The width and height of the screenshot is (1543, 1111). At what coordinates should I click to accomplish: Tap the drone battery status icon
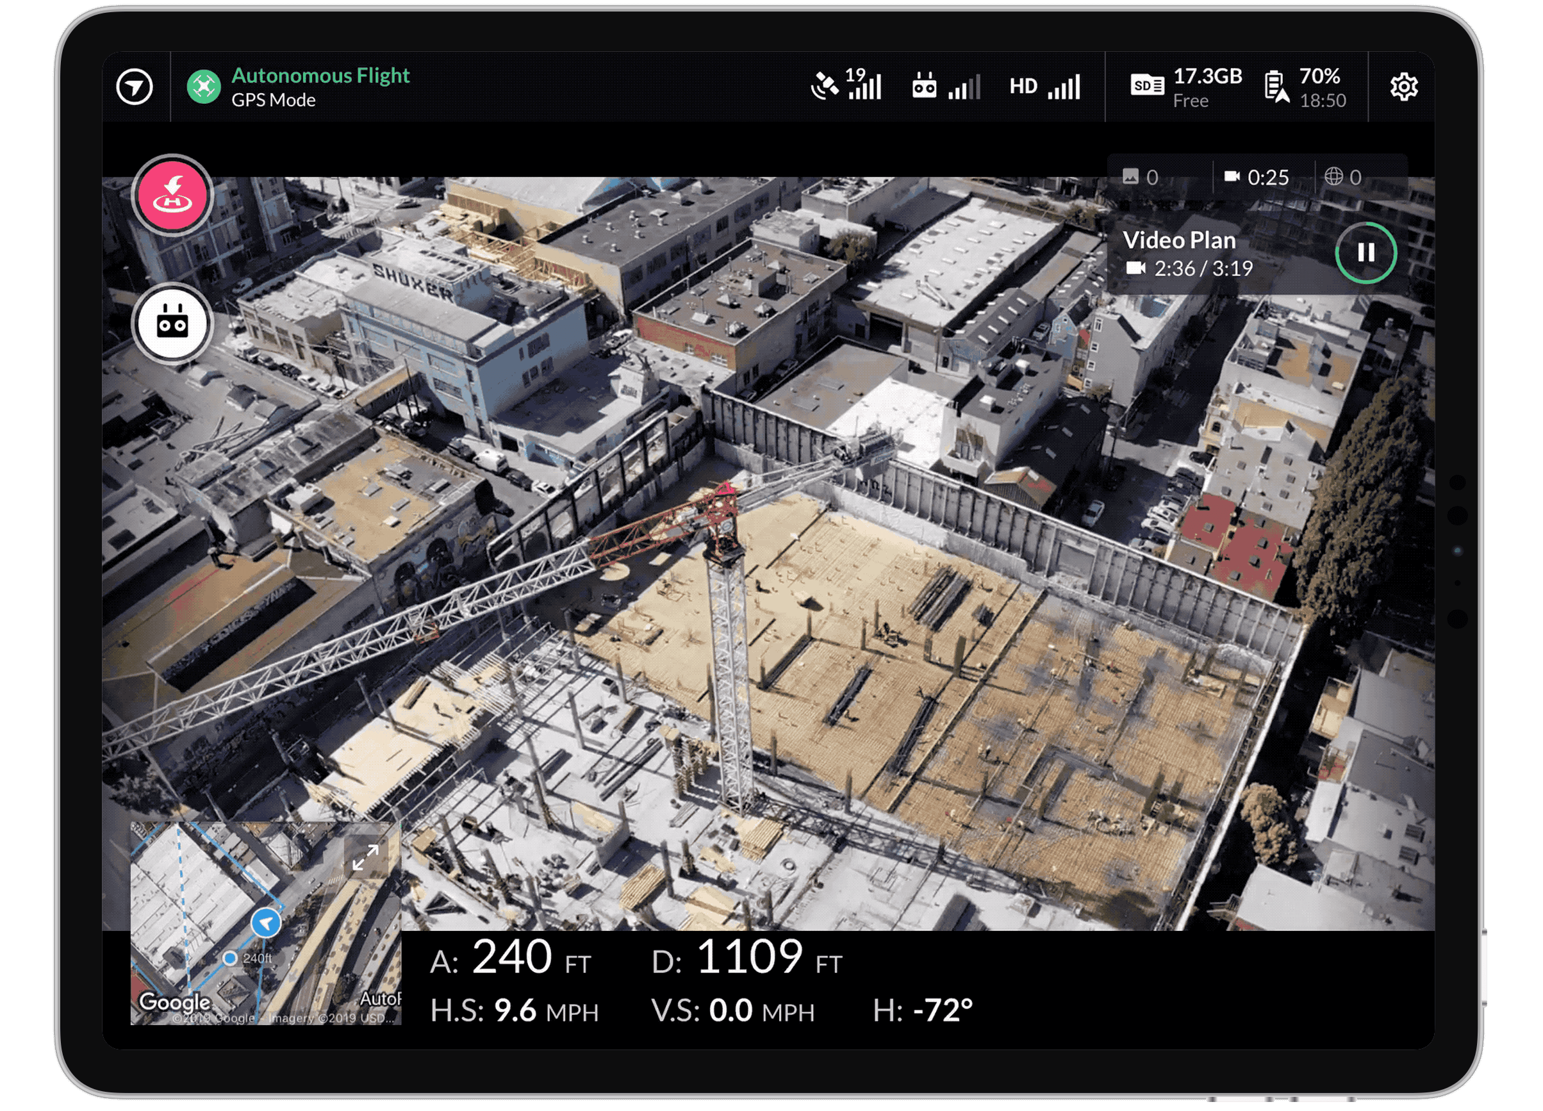tap(1276, 87)
